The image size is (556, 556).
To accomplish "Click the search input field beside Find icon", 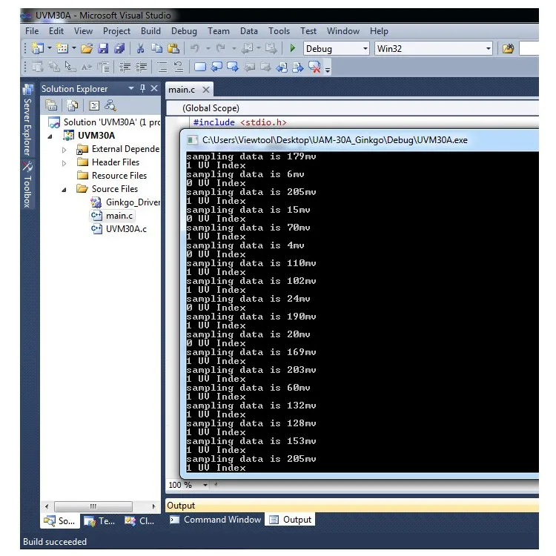I will pyautogui.click(x=529, y=48).
